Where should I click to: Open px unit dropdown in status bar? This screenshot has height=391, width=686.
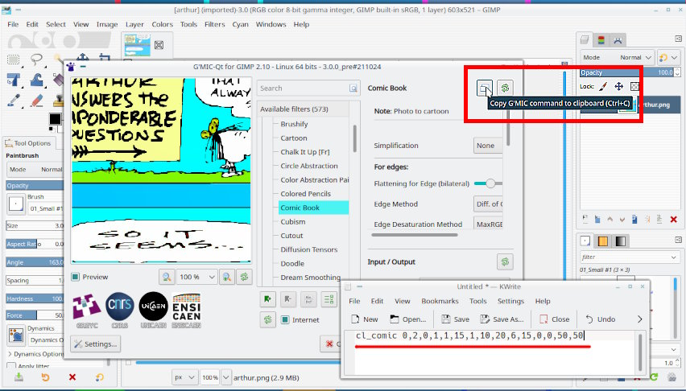pos(184,377)
